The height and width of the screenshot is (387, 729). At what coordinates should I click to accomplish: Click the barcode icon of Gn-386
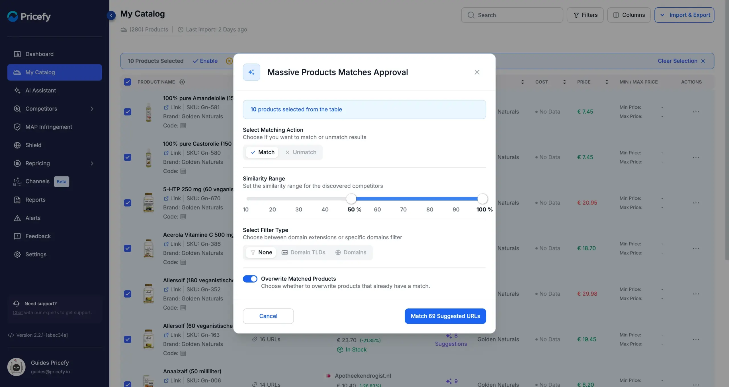183,262
